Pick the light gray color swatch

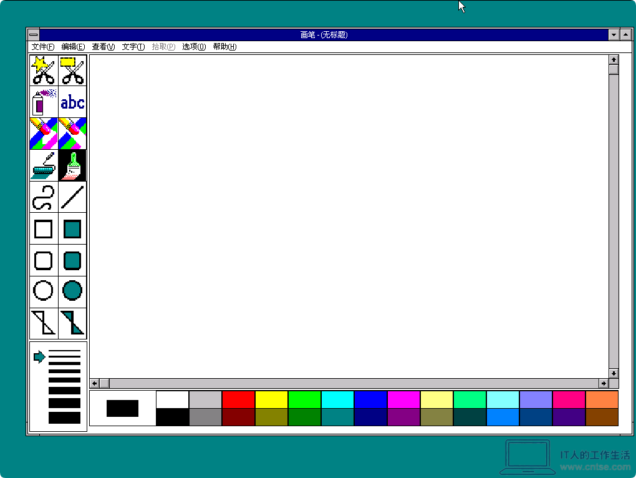pyautogui.click(x=206, y=400)
